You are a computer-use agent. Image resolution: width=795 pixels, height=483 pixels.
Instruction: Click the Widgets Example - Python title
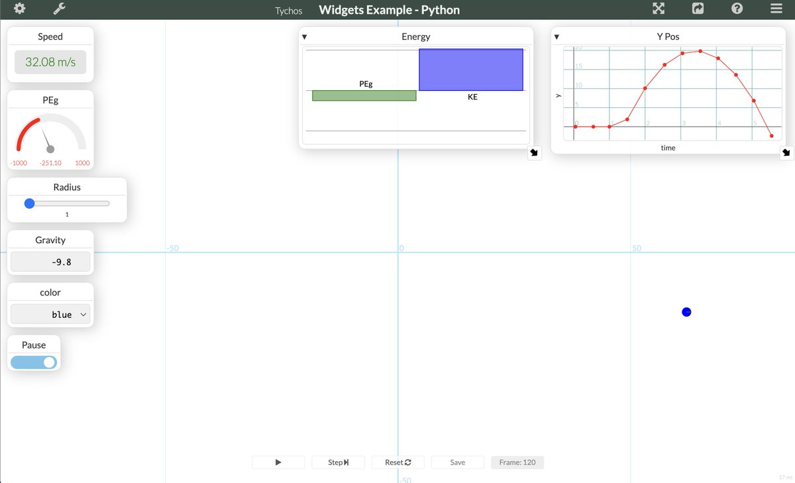point(389,10)
